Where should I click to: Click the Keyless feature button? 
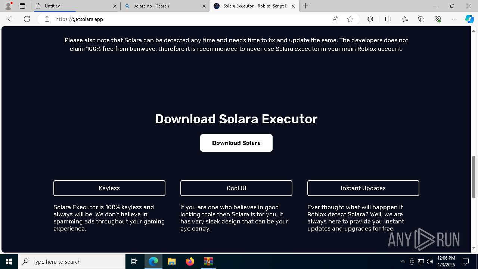[109, 188]
